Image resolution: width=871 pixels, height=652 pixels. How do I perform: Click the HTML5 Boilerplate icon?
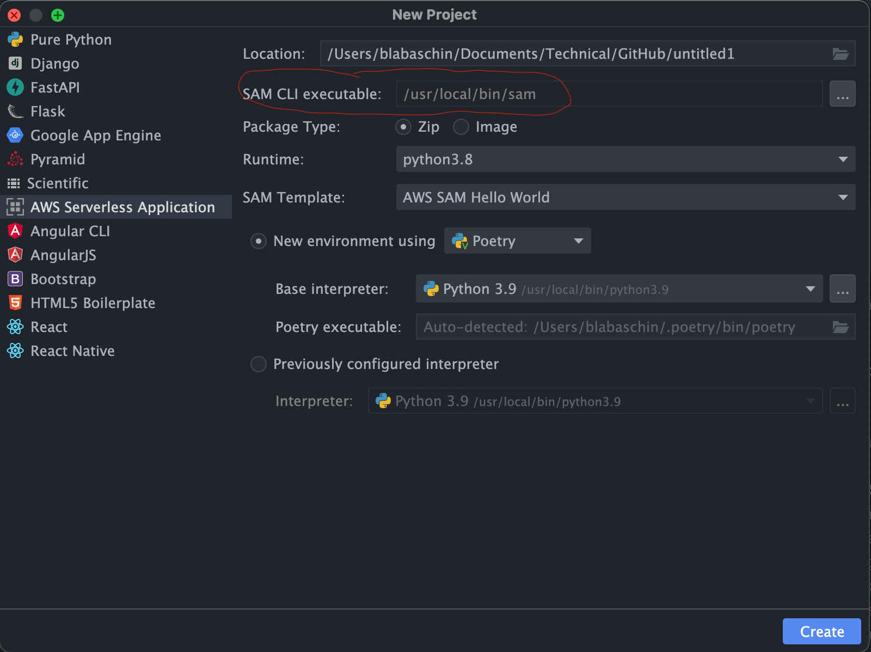(15, 303)
